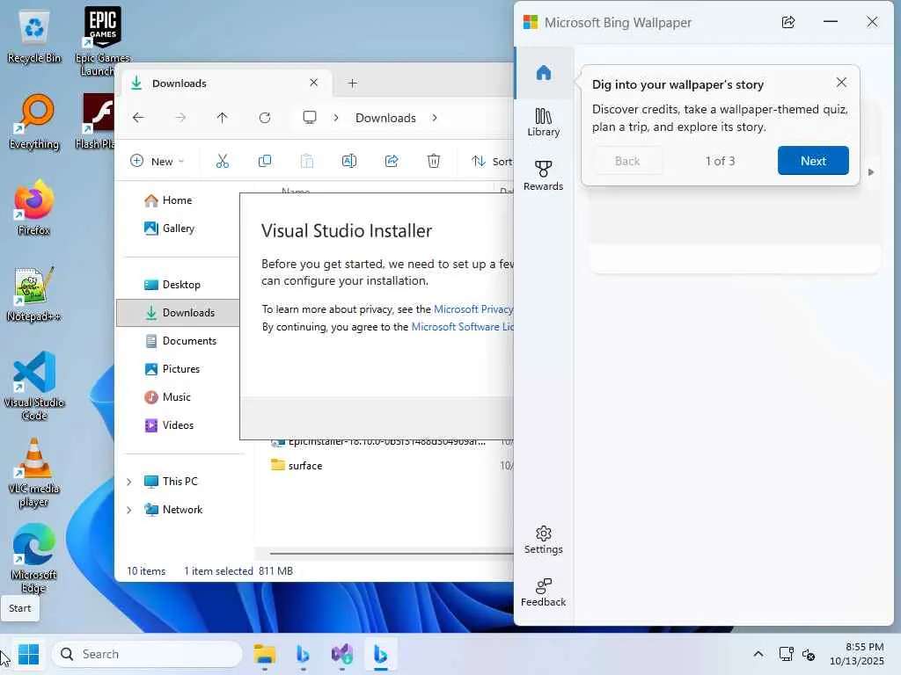Close the Downloads tab in File Explorer

pyautogui.click(x=314, y=83)
